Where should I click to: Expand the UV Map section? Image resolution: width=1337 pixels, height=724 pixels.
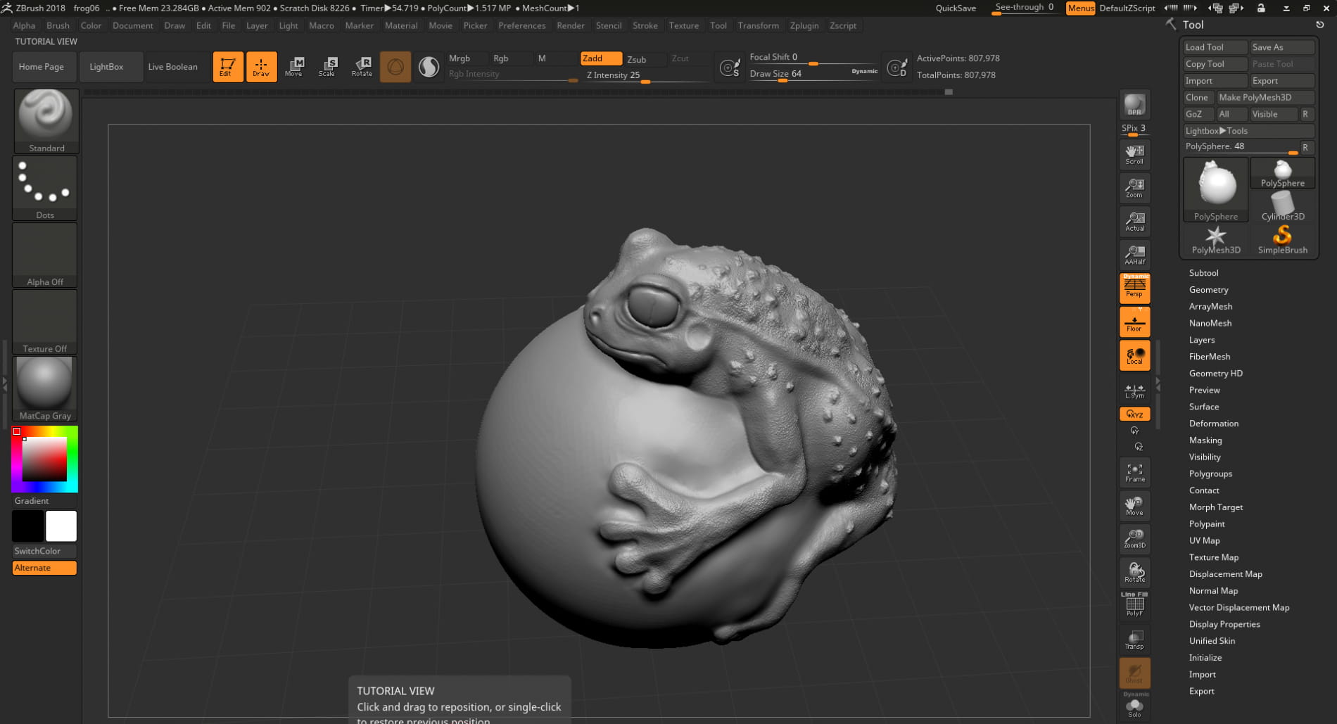click(x=1204, y=540)
